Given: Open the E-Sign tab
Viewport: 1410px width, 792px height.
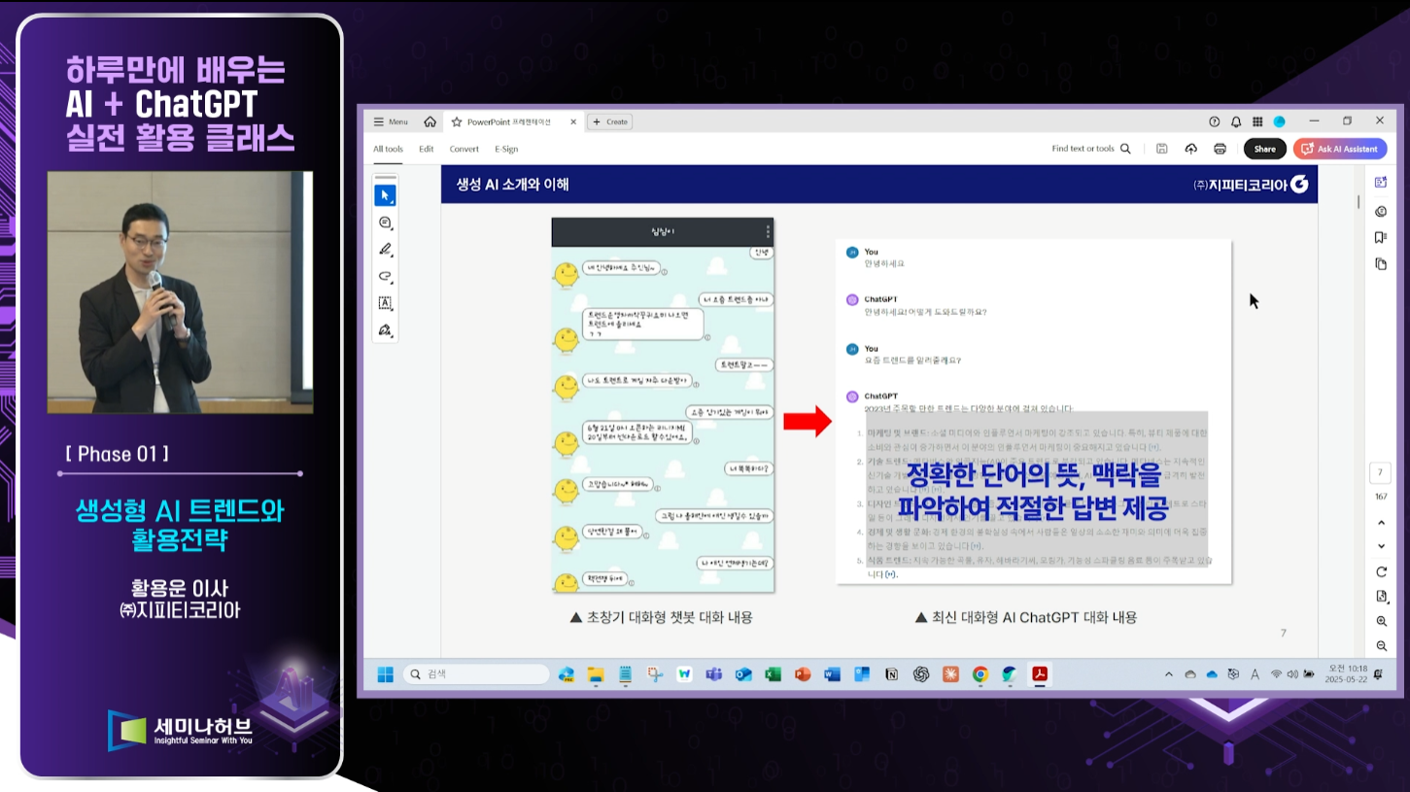Looking at the screenshot, I should 505,149.
